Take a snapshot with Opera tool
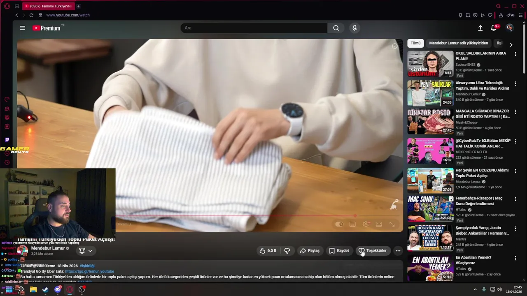Viewport: 527px width, 296px height. pos(468,15)
